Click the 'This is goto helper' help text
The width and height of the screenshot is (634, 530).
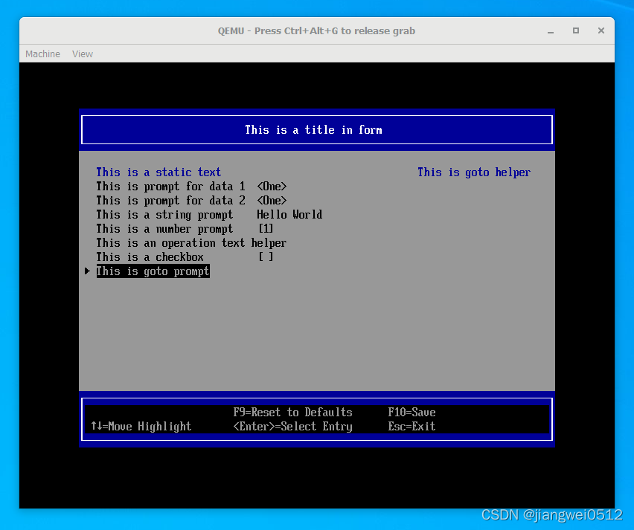point(474,172)
